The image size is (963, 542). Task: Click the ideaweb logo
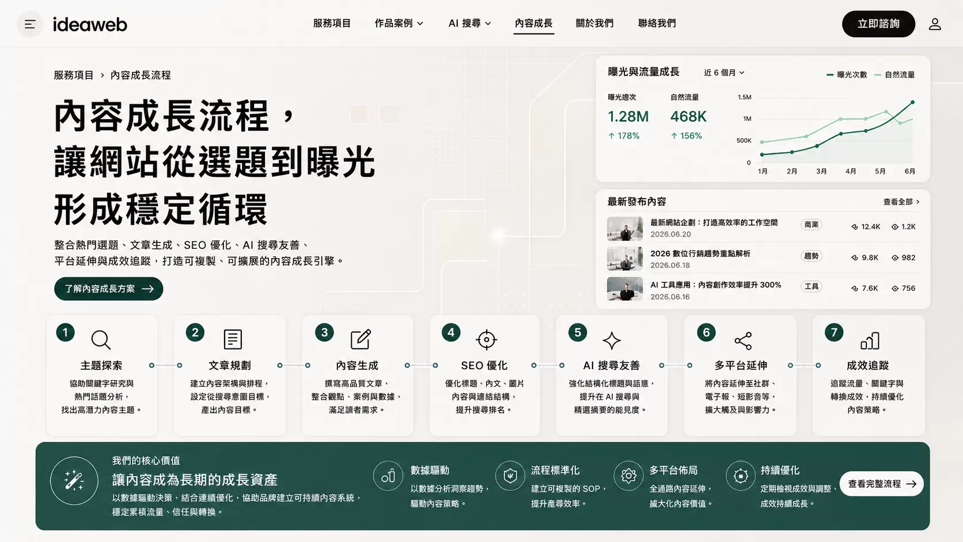90,24
